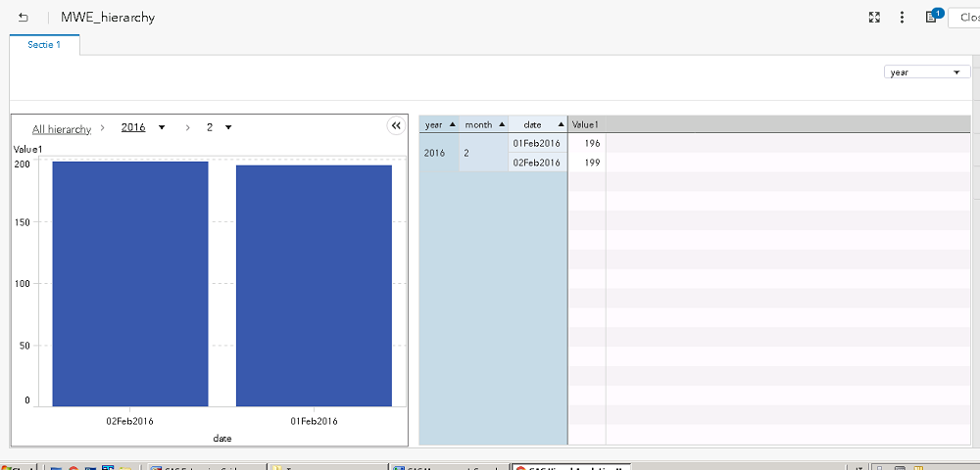
Task: Select the 01Feb2016 bar in chart
Action: (x=314, y=285)
